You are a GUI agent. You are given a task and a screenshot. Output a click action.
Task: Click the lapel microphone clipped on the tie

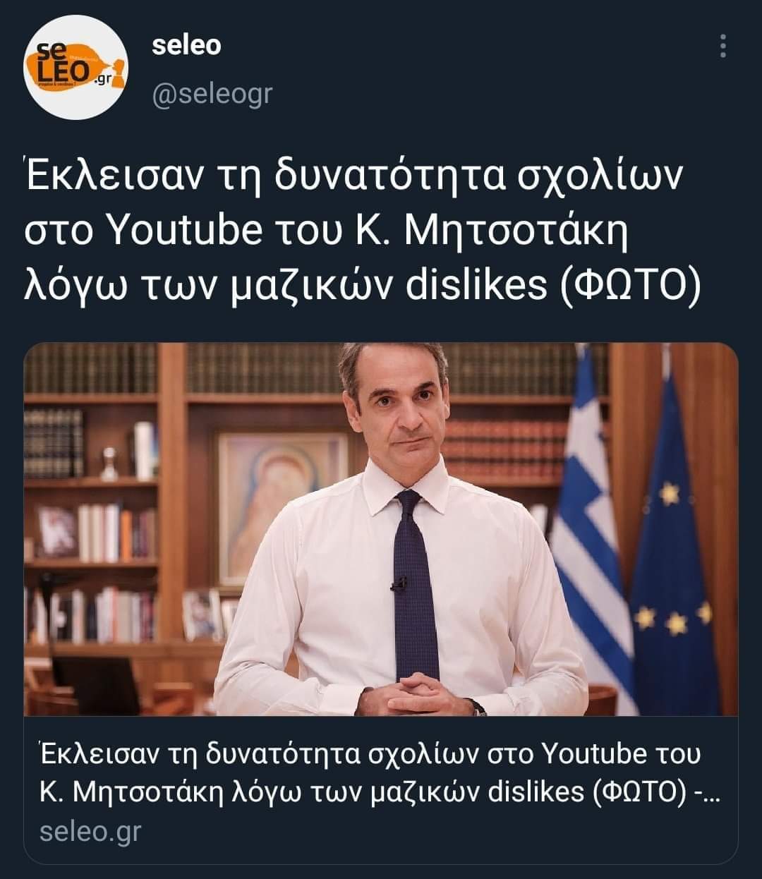pyautogui.click(x=399, y=584)
